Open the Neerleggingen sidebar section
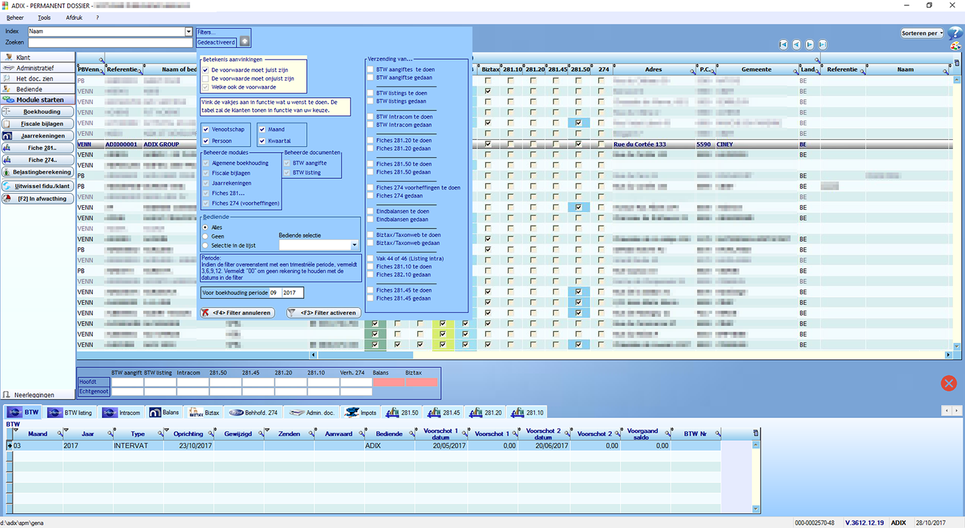This screenshot has width=965, height=528. point(38,395)
